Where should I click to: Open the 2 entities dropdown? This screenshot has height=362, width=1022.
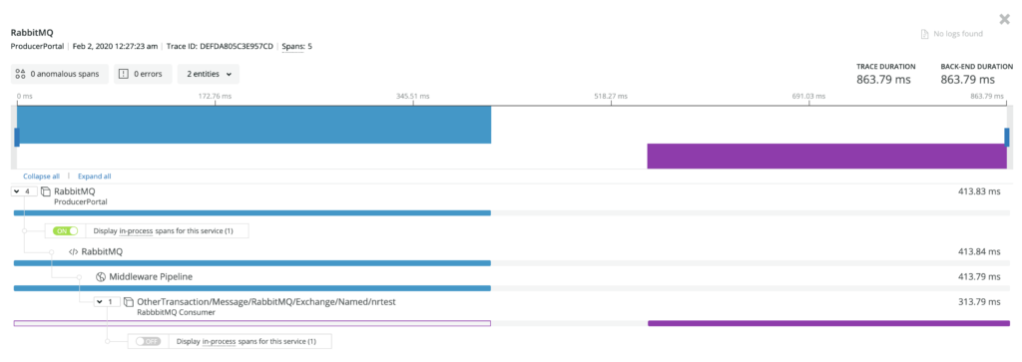(208, 74)
